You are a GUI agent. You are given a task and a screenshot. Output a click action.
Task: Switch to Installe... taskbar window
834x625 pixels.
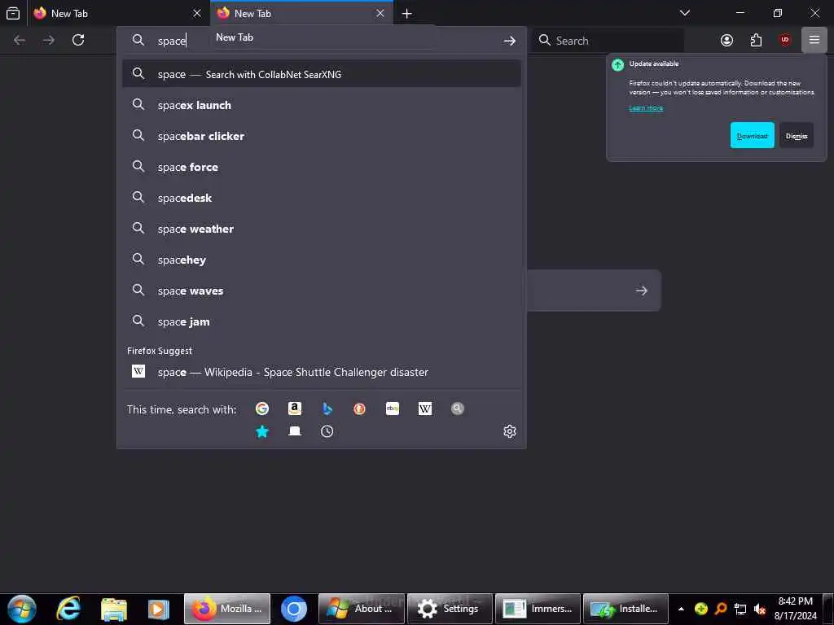pos(626,609)
